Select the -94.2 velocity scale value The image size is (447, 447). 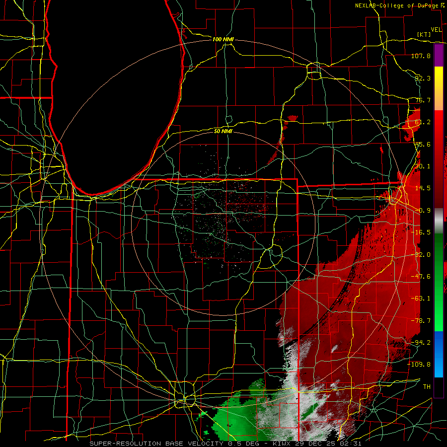[421, 343]
